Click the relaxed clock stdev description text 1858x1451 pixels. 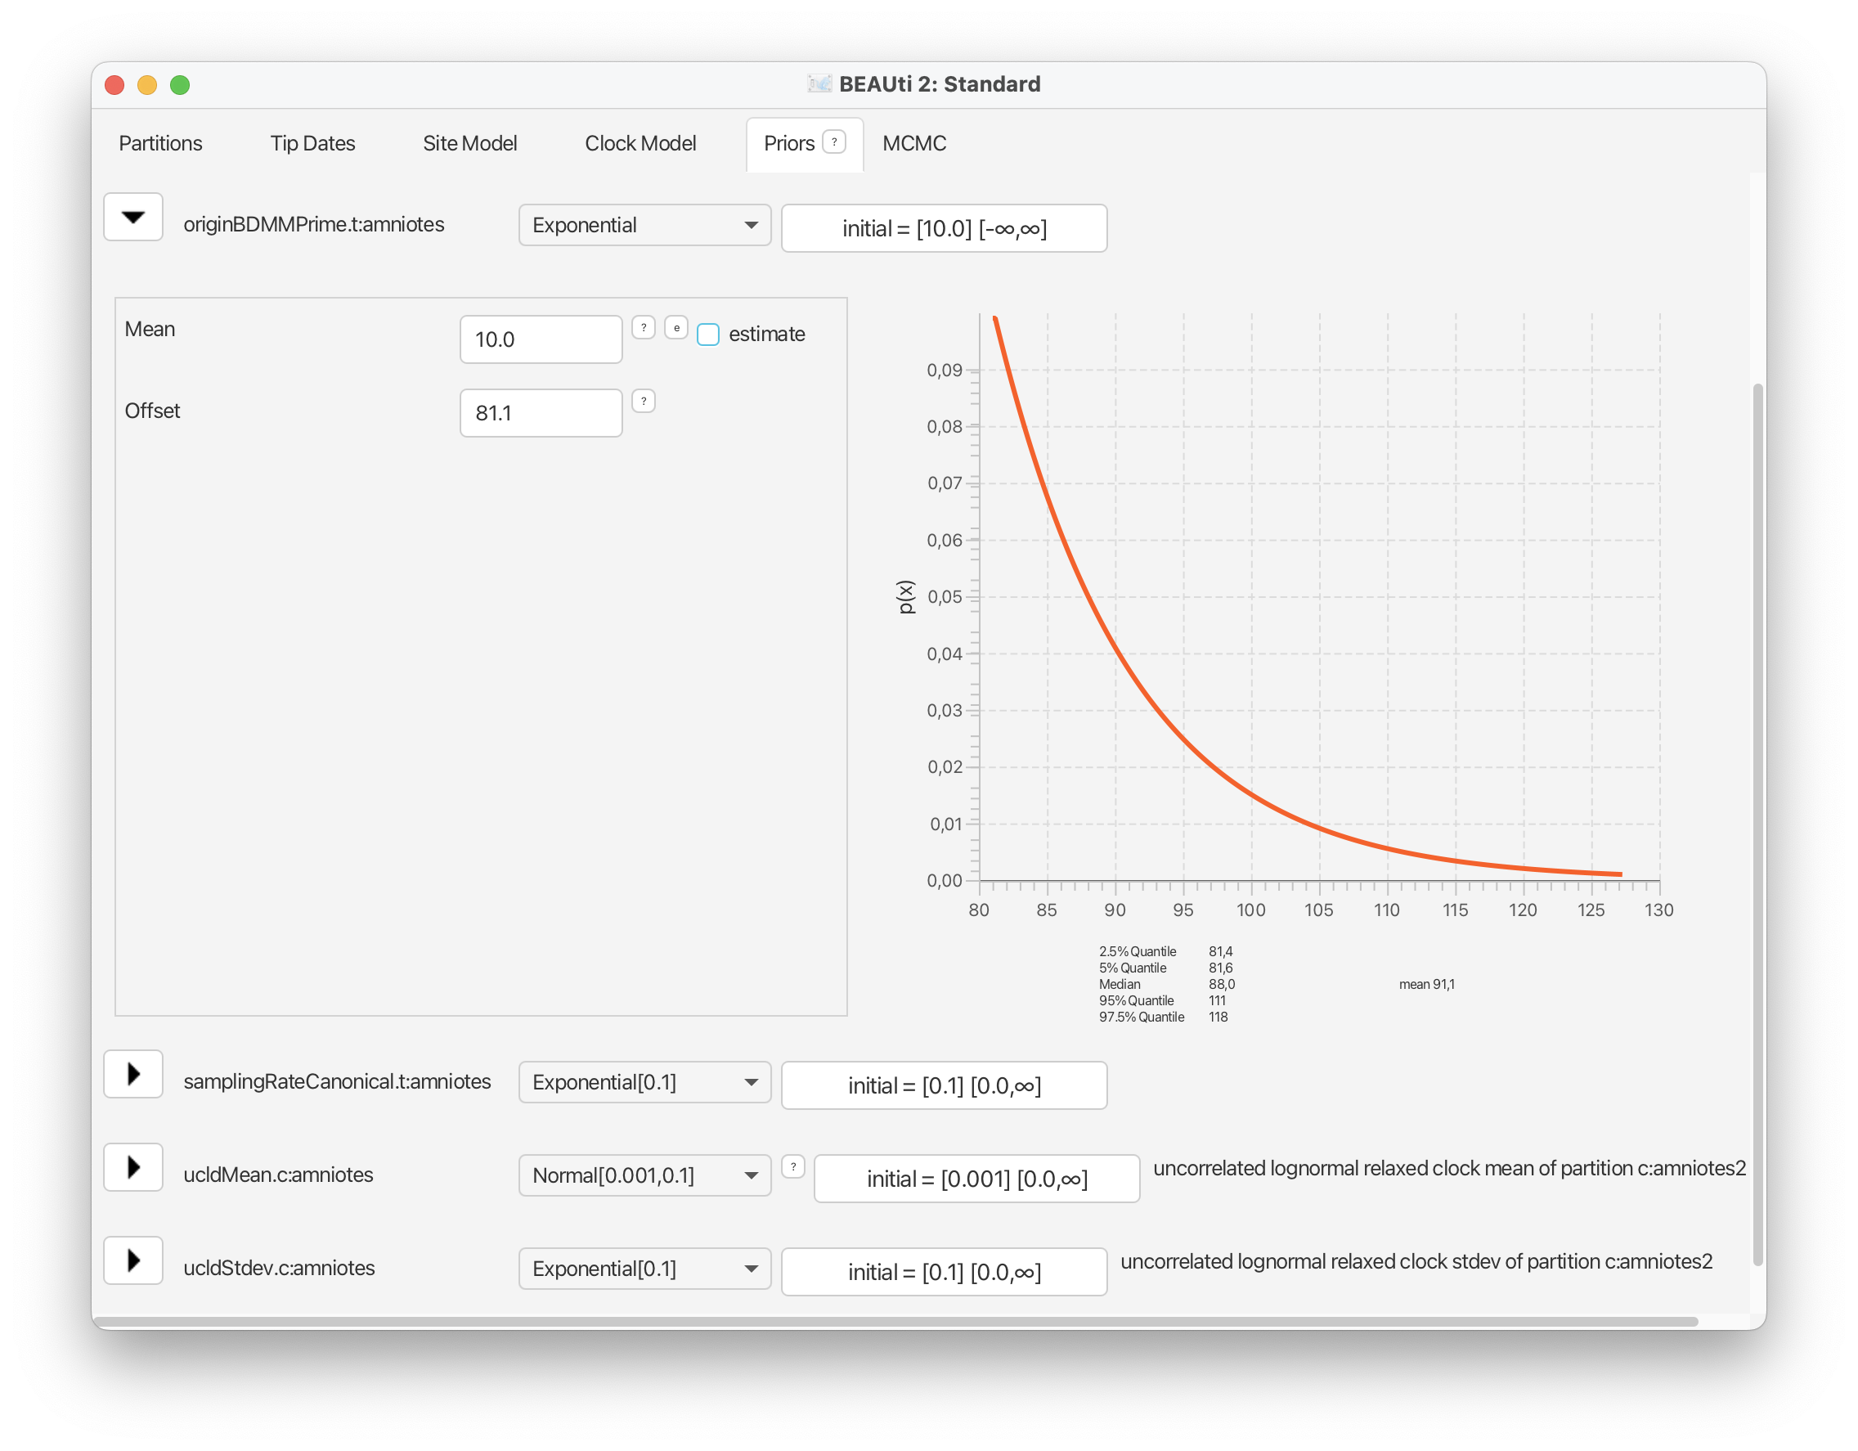point(1416,1261)
